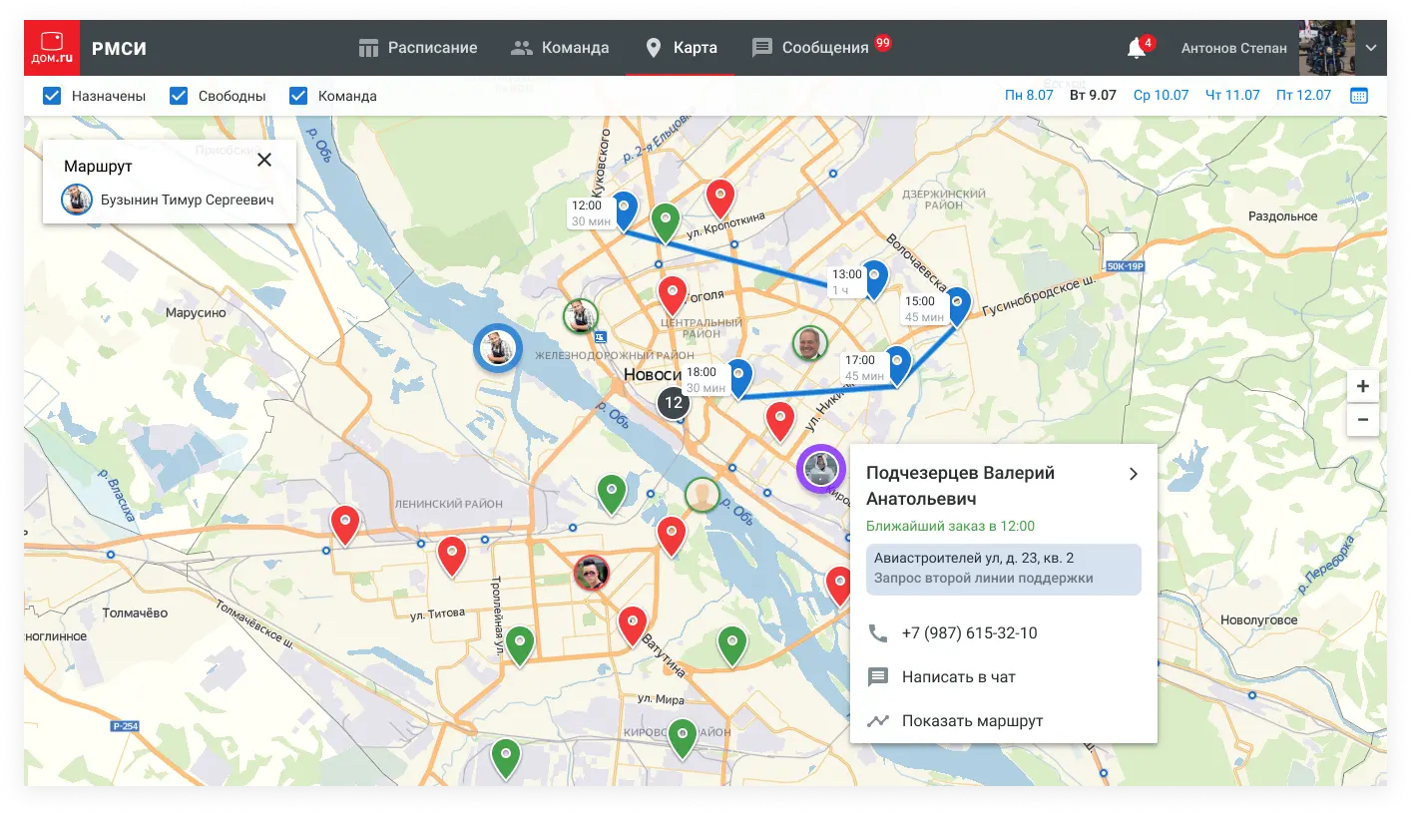Click the 12:00 blue route pin
Image resolution: width=1411 pixels, height=814 pixels.
(625, 210)
